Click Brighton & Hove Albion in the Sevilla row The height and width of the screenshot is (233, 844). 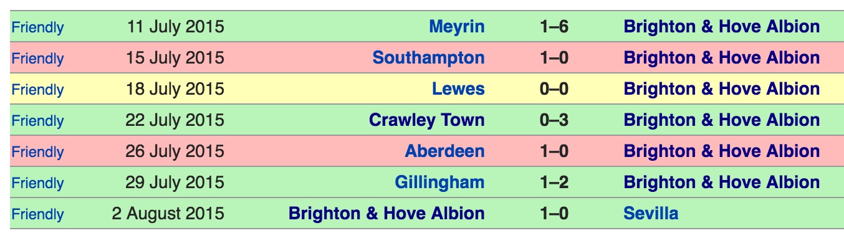pyautogui.click(x=386, y=214)
